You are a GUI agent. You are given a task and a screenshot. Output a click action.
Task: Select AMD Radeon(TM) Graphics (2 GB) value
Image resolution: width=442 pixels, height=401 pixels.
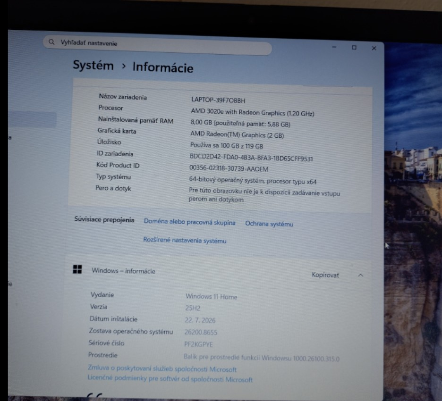(237, 134)
